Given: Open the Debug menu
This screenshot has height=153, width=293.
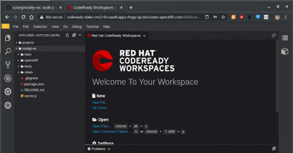Looking at the screenshot, I should click(x=77, y=27).
